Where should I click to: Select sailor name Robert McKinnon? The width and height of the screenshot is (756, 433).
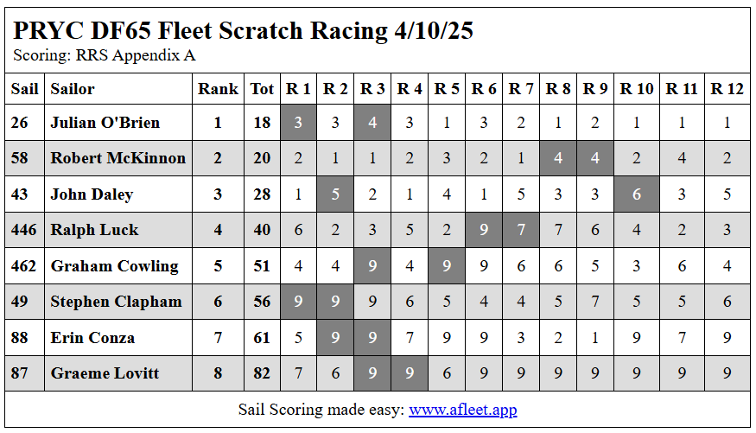coord(118,158)
